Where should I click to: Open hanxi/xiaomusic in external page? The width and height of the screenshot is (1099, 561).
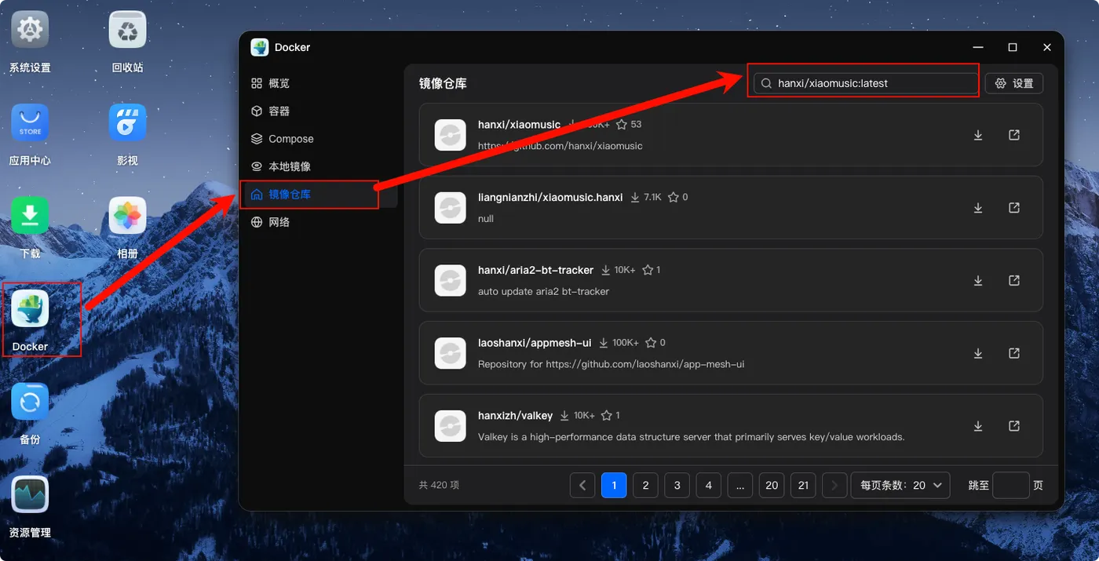[1014, 135]
